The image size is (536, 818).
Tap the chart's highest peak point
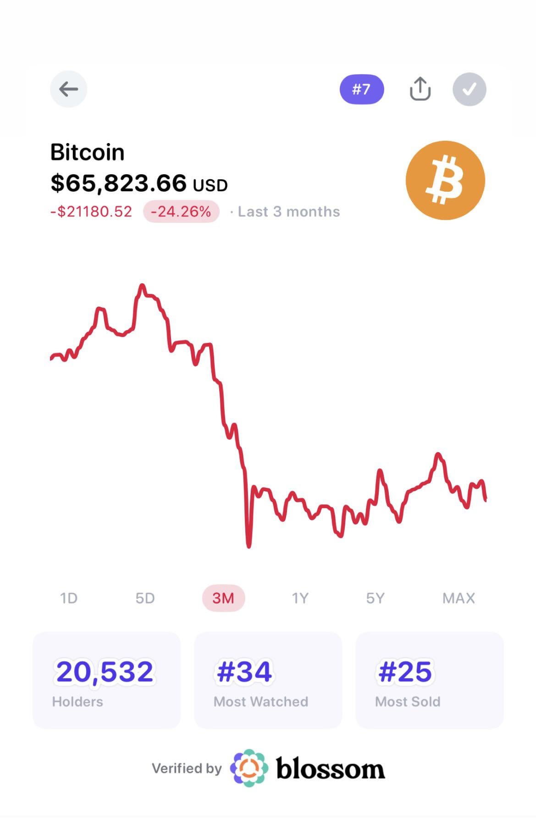click(142, 287)
